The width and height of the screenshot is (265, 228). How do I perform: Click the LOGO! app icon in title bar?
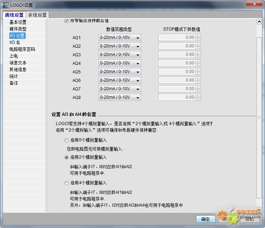coord(6,5)
